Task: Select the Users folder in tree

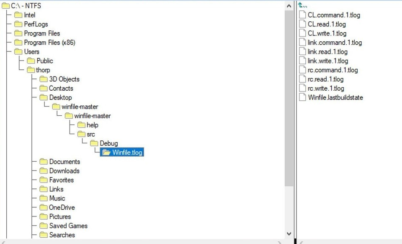Action: [x=31, y=52]
